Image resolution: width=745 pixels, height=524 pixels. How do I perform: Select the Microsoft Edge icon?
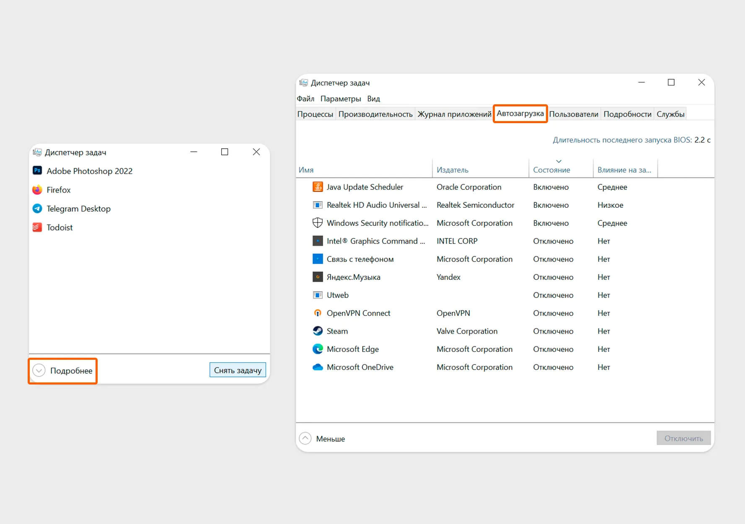click(x=318, y=349)
